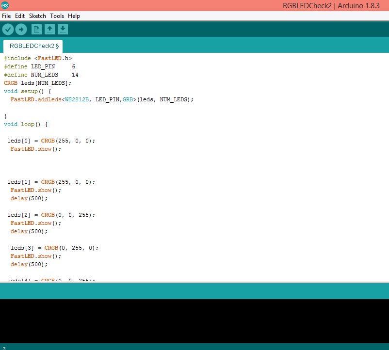The height and width of the screenshot is (350, 389).
Task: Click inside the black console output area
Action: pyautogui.click(x=194, y=321)
